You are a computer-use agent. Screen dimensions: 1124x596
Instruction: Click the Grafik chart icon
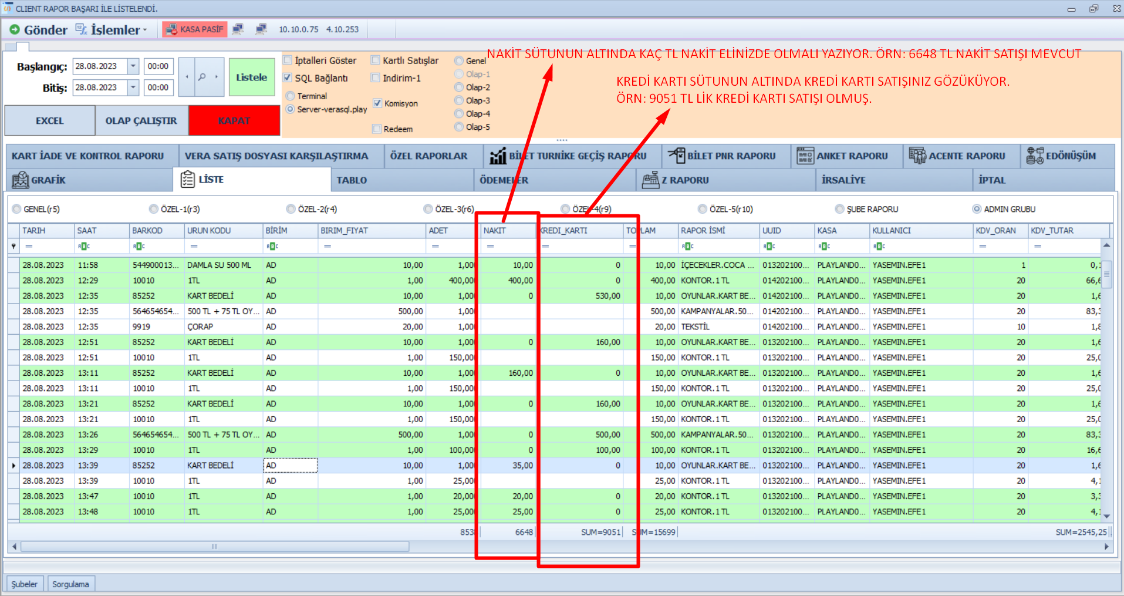(21, 180)
